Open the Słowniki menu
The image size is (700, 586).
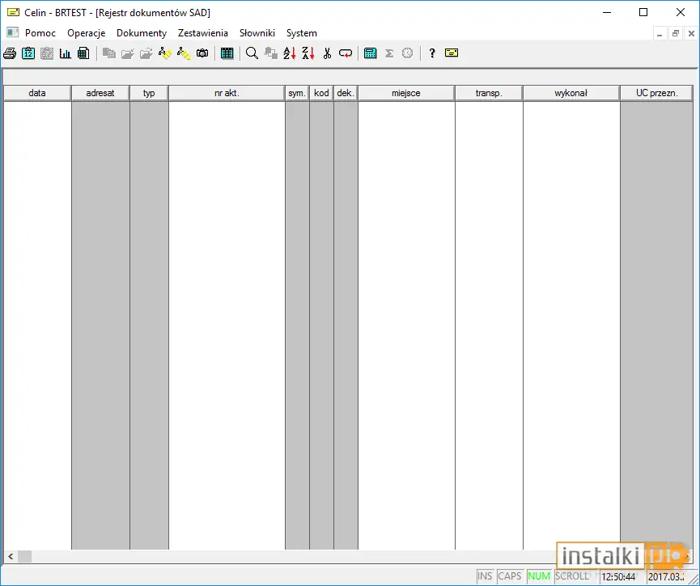(257, 33)
